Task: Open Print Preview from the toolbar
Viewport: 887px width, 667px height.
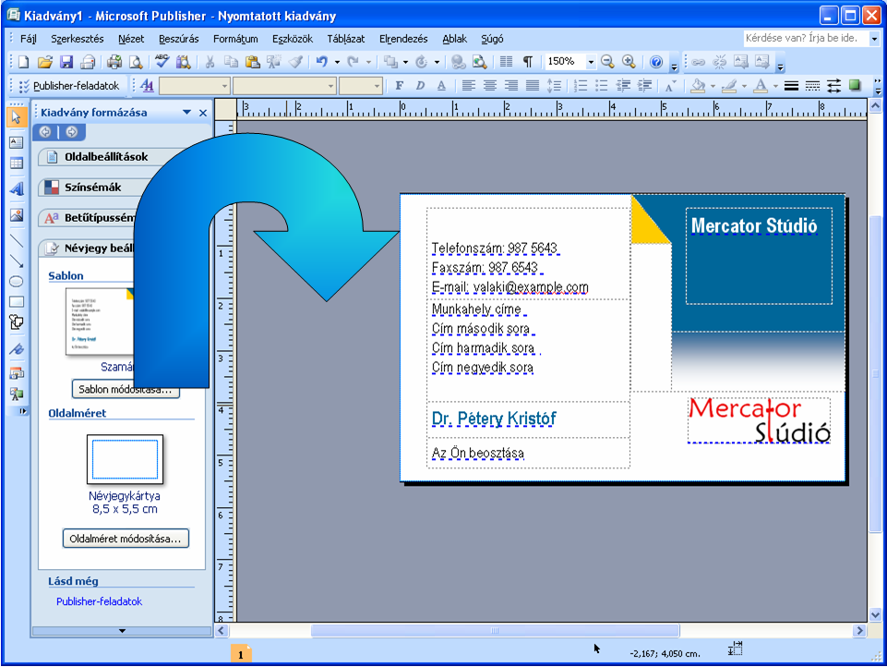Action: click(136, 62)
